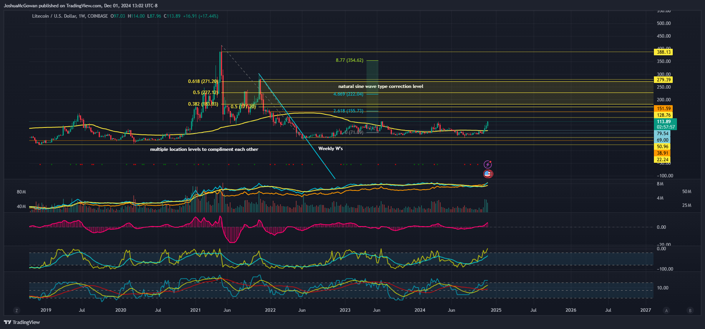Click the 2022 time axis label
The height and width of the screenshot is (329, 705).
(270, 310)
